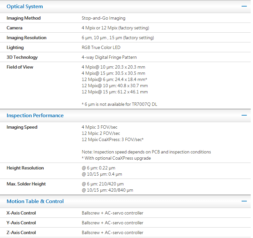Select the Height Resolution label
This screenshot has width=253, height=238.
click(25, 168)
